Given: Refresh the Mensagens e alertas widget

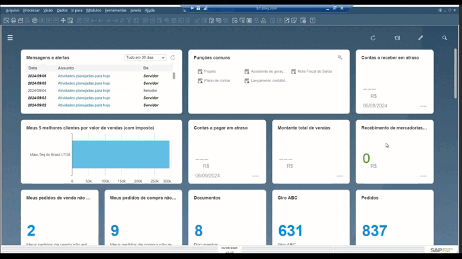Looking at the screenshot, I should (x=173, y=57).
